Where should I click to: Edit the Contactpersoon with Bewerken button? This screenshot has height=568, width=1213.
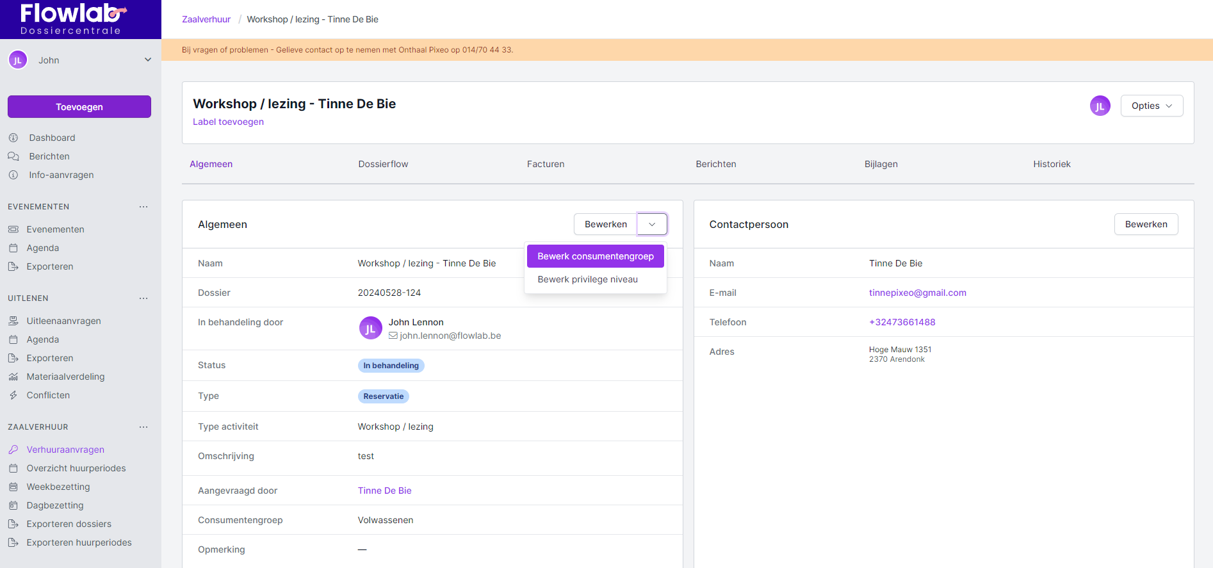1146,224
